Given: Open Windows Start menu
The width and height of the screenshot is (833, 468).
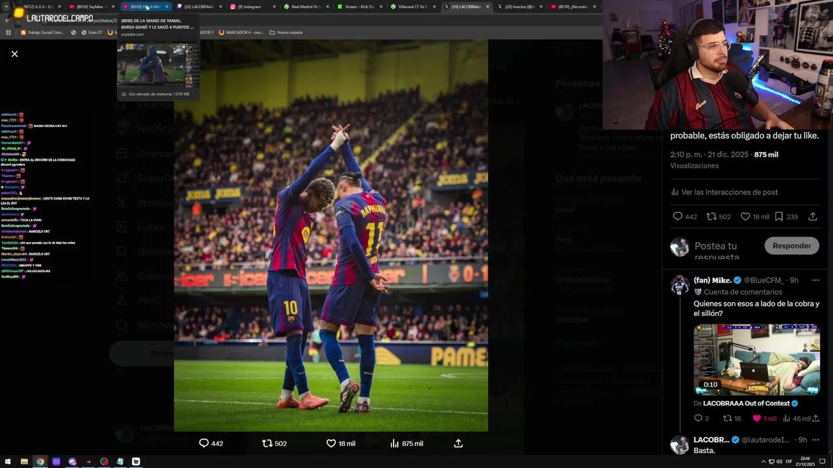Looking at the screenshot, I should tap(7, 461).
